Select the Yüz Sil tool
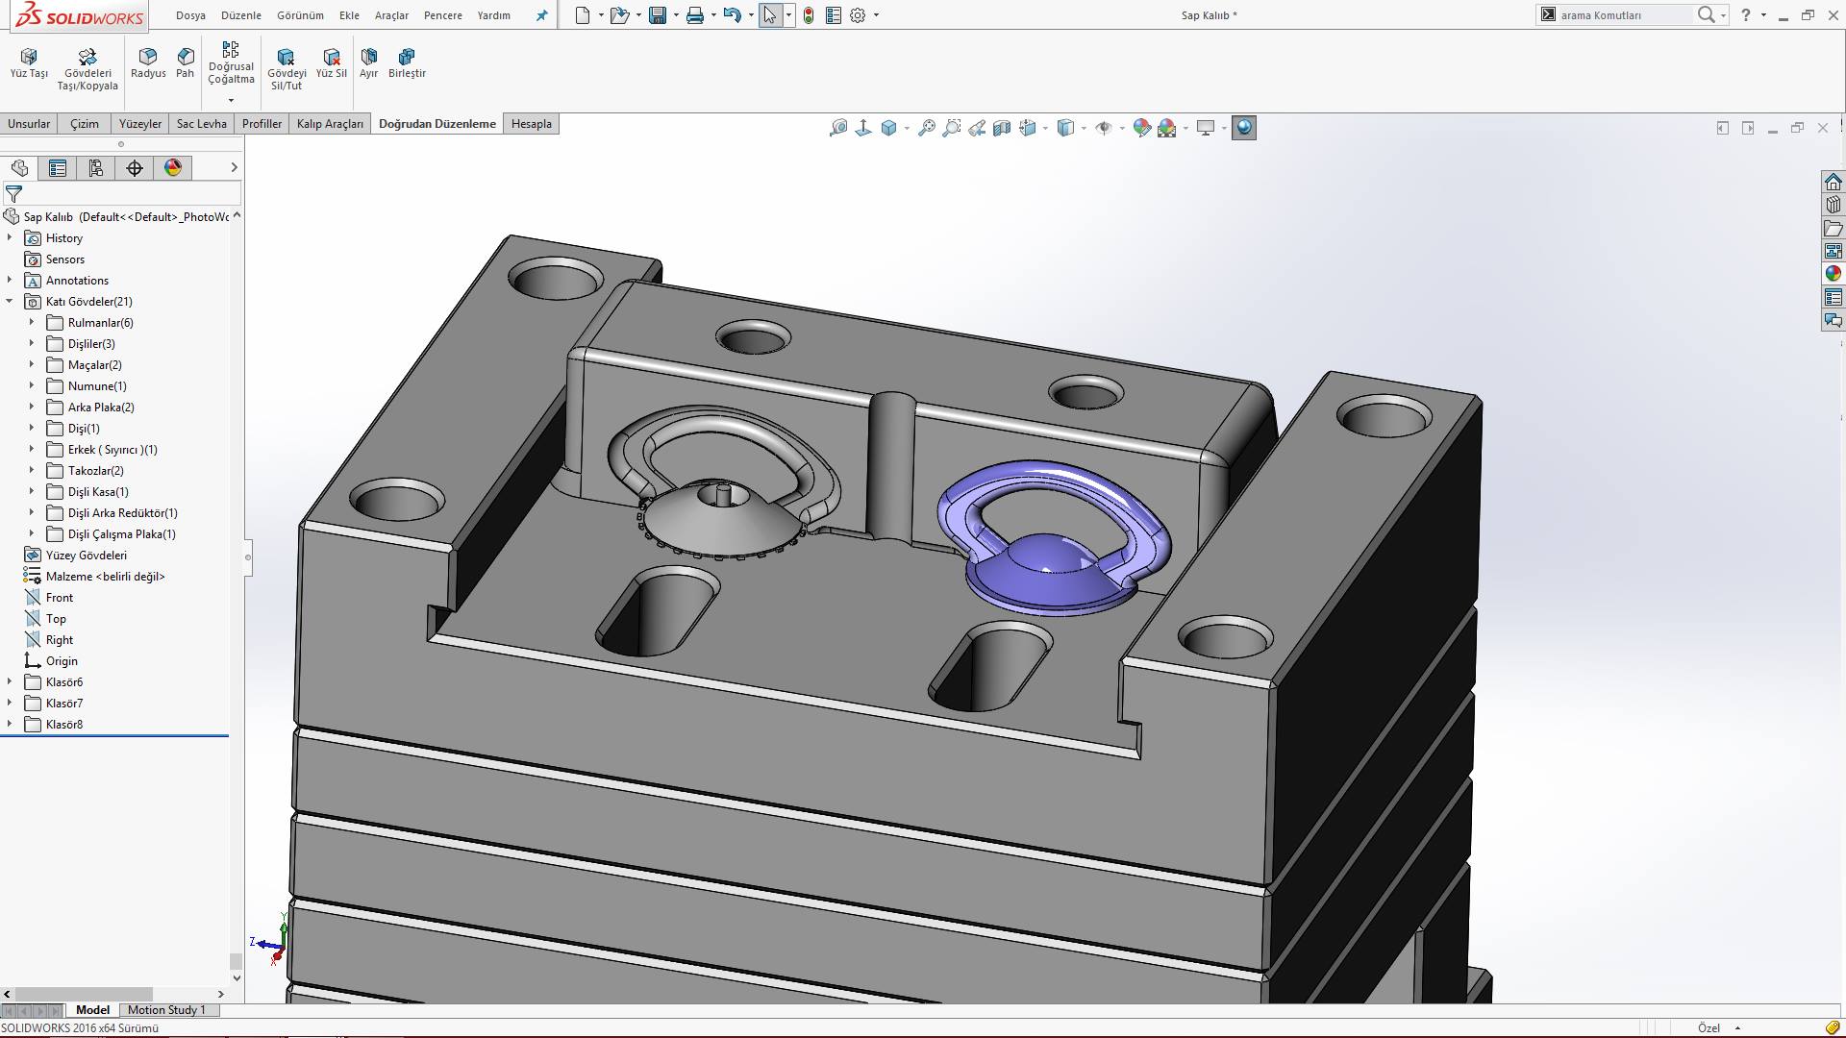 point(332,63)
